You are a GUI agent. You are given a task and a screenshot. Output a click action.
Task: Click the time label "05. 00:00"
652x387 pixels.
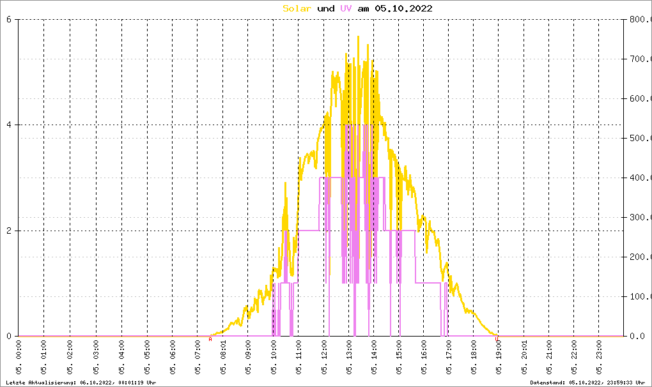tap(19, 357)
